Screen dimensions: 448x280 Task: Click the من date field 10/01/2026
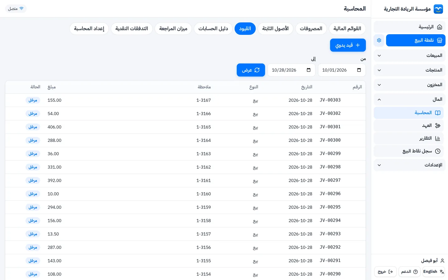342,70
